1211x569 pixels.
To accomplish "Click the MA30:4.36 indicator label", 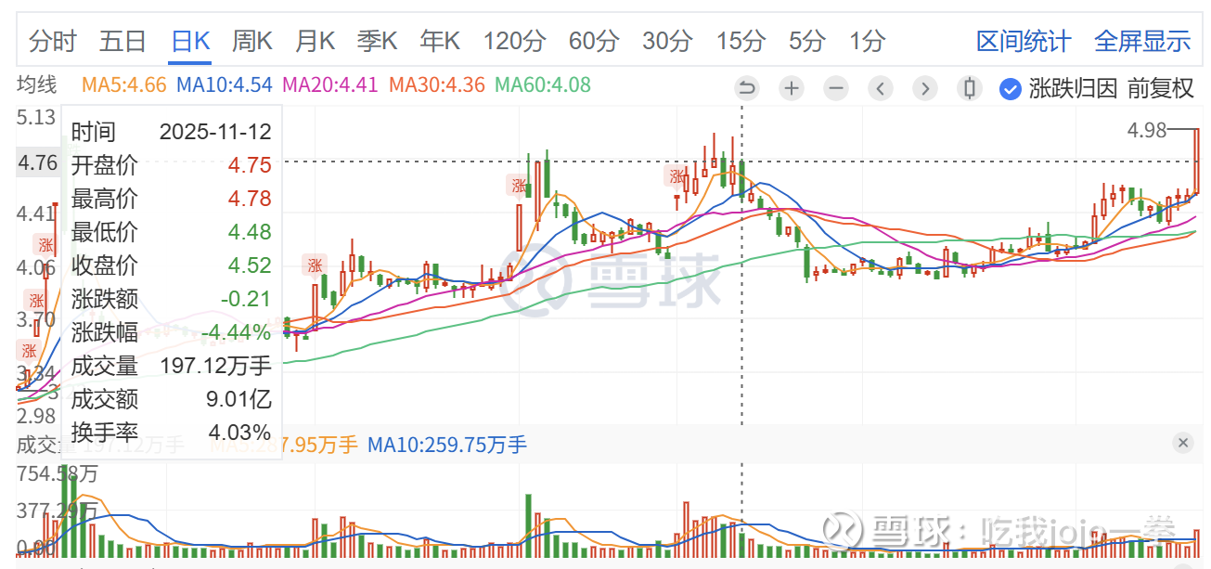I will pyautogui.click(x=437, y=85).
